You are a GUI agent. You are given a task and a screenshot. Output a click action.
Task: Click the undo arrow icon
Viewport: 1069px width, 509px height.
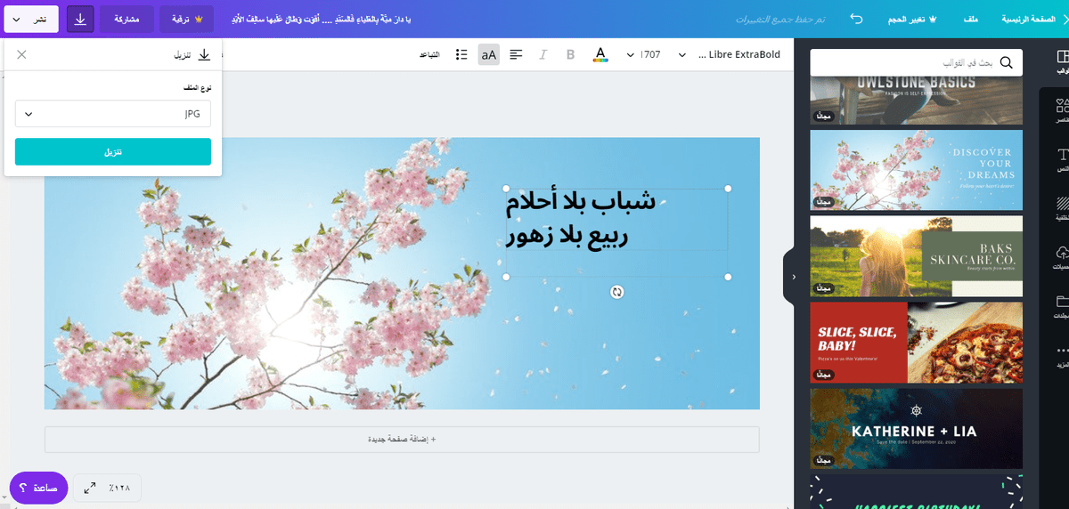[x=856, y=19]
